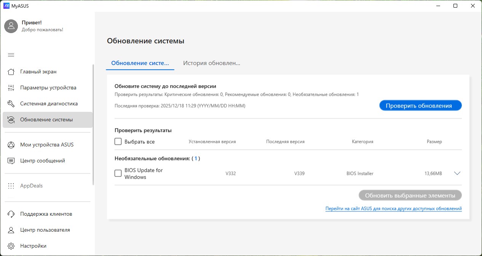Open the История обновлений tab
The width and height of the screenshot is (482, 256).
coord(212,63)
